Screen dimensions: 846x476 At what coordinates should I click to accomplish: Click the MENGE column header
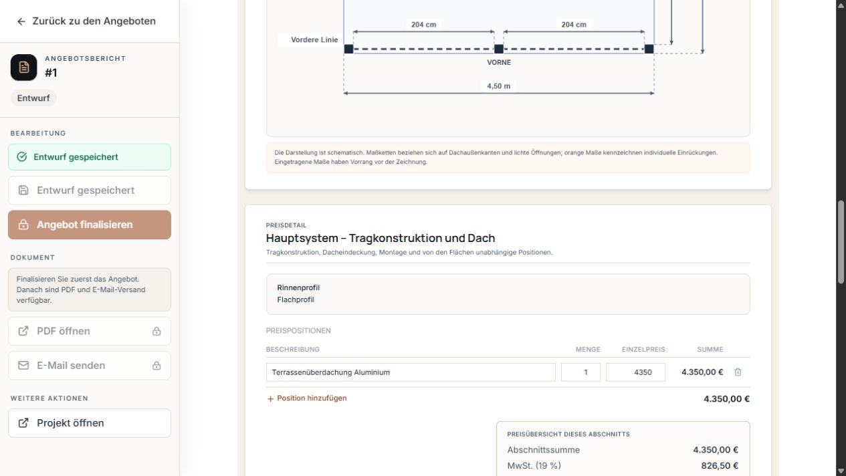(588, 350)
